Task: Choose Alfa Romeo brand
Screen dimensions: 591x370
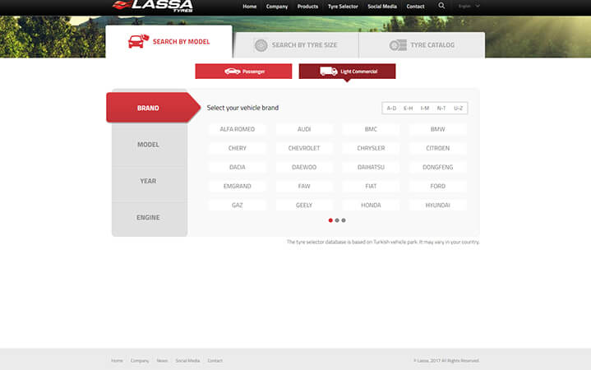Action: point(237,129)
